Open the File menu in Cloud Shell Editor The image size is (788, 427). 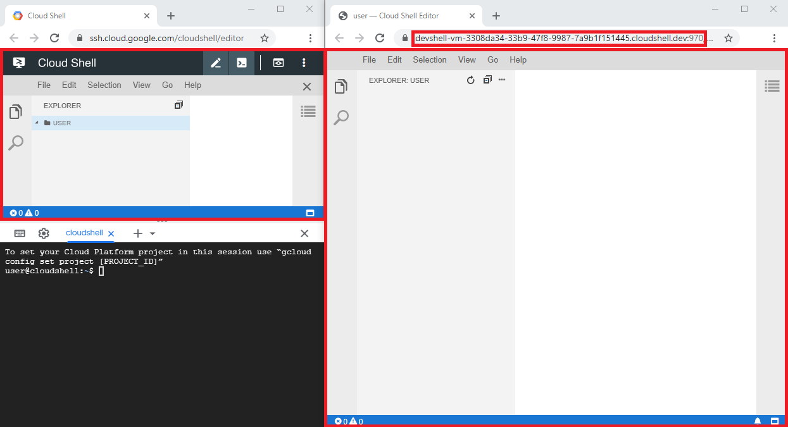click(x=369, y=59)
